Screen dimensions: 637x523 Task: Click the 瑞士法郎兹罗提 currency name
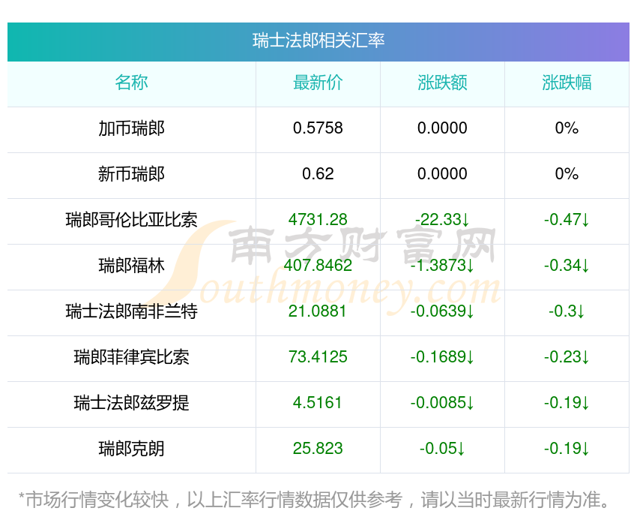[x=131, y=403]
